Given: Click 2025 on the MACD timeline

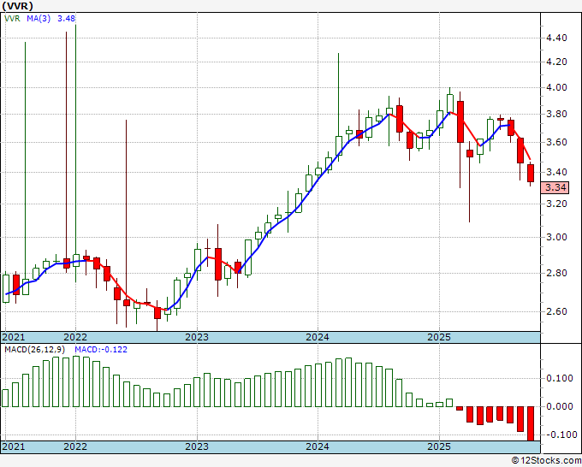Looking at the screenshot, I should (439, 446).
